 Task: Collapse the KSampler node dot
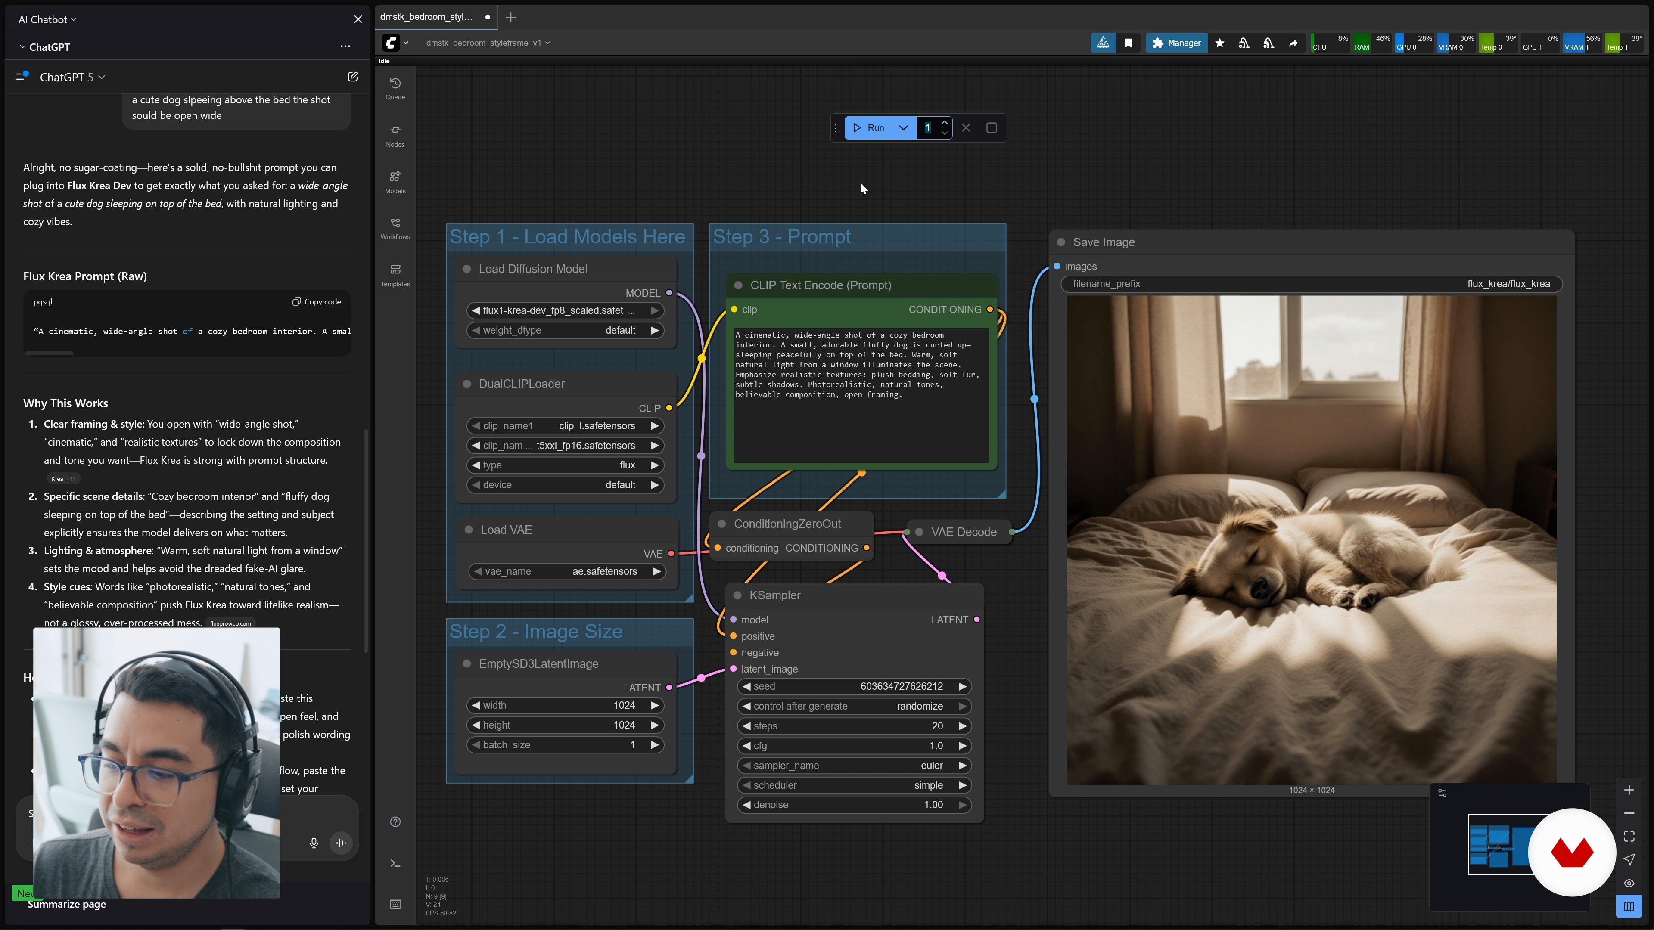coord(737,595)
